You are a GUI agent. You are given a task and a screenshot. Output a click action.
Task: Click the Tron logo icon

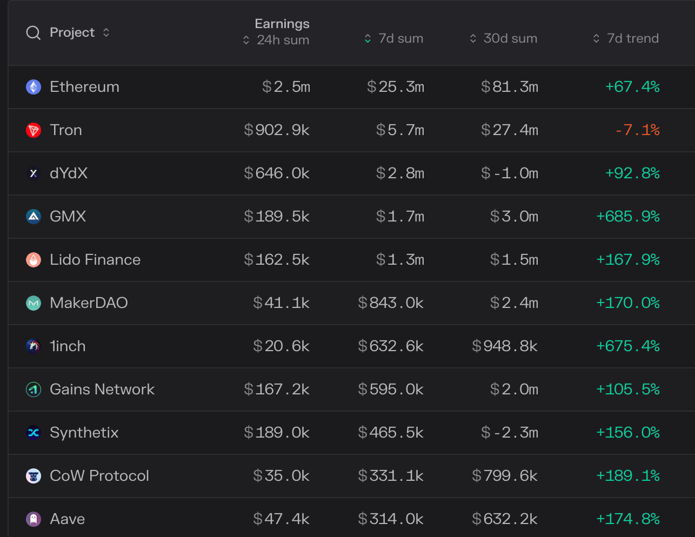coord(34,130)
